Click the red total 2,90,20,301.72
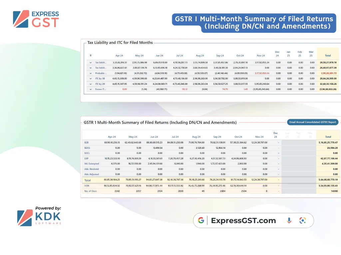Screen dimensions: 341x255 329,73
